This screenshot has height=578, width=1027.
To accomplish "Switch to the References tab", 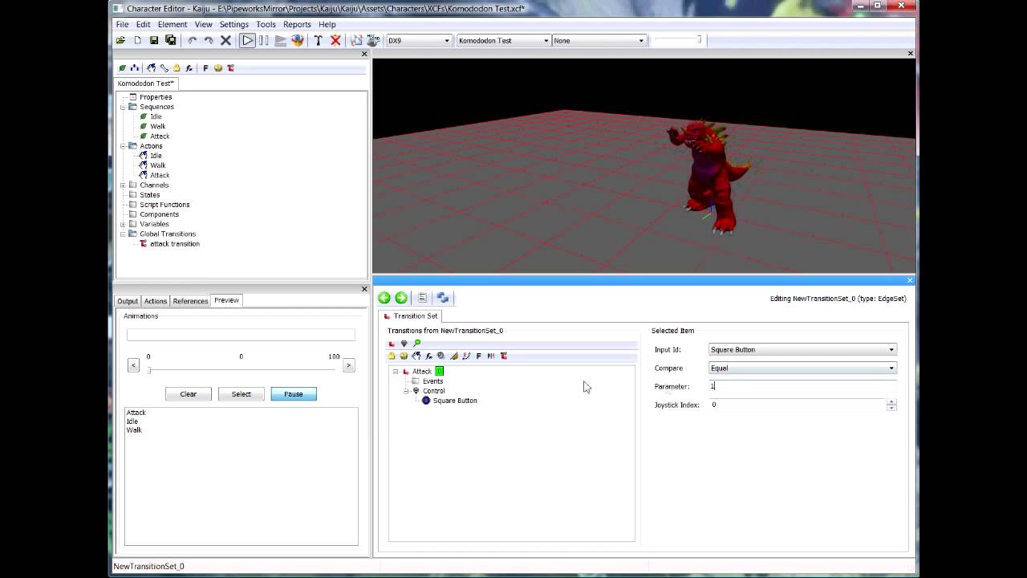I will (x=190, y=301).
